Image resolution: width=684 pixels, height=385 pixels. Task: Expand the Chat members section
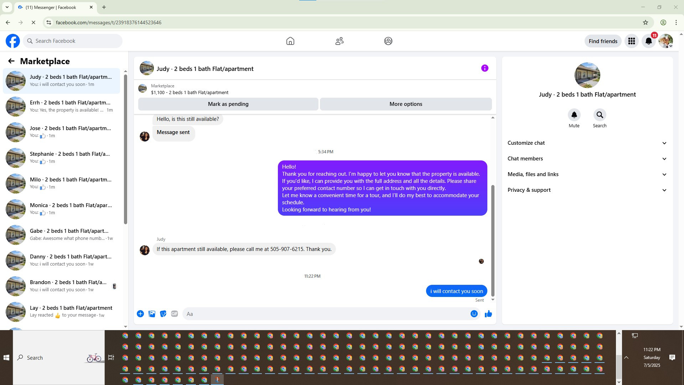pos(587,159)
